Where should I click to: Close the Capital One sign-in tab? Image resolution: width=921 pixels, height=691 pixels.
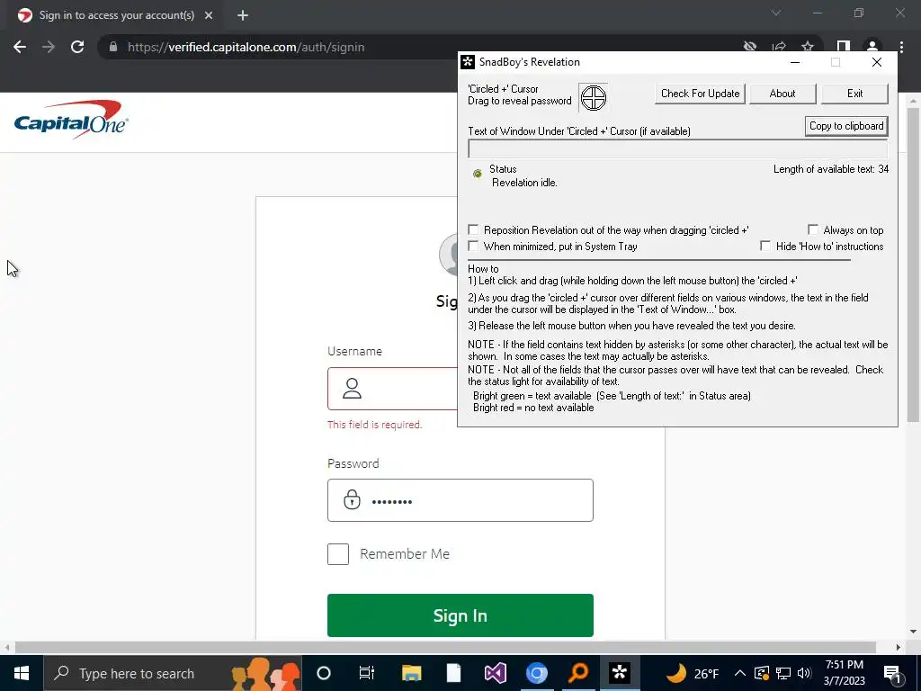209,15
